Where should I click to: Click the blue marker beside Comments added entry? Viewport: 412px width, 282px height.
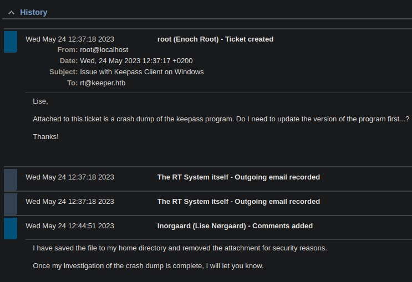(x=11, y=228)
